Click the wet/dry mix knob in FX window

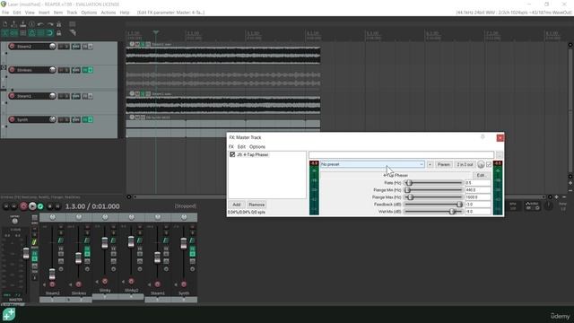pos(481,164)
